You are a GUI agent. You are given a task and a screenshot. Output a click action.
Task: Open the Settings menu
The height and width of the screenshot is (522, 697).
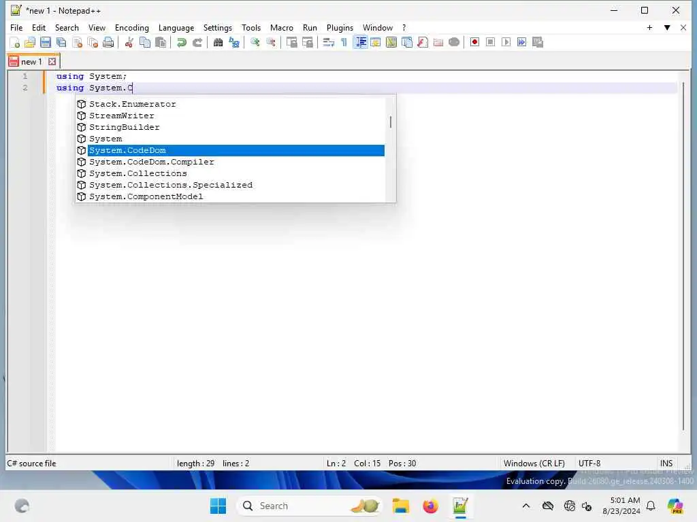coord(217,27)
